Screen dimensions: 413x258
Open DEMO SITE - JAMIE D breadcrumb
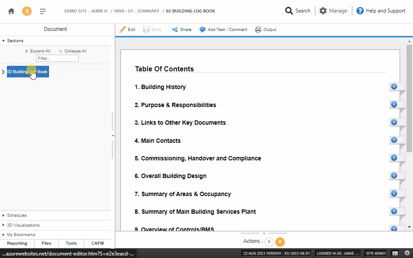pyautogui.click(x=86, y=11)
